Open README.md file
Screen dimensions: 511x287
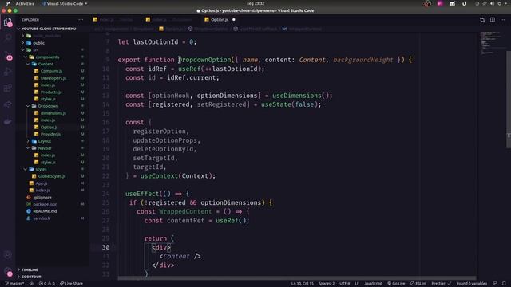point(45,211)
